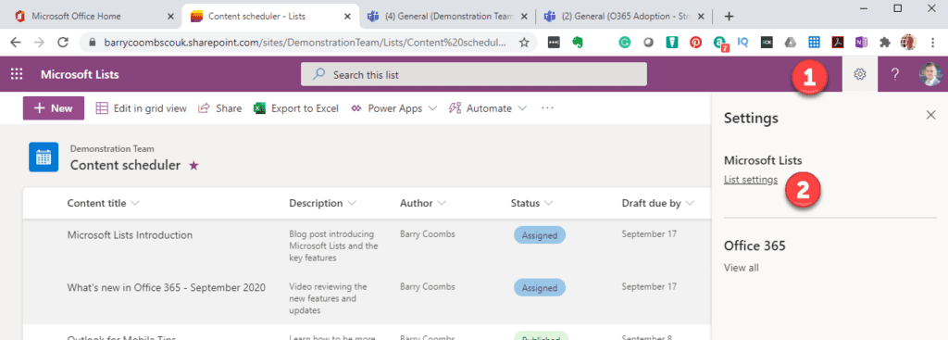Open the Chrome profile avatar
Viewport: 948px width, 340px height.
click(908, 43)
